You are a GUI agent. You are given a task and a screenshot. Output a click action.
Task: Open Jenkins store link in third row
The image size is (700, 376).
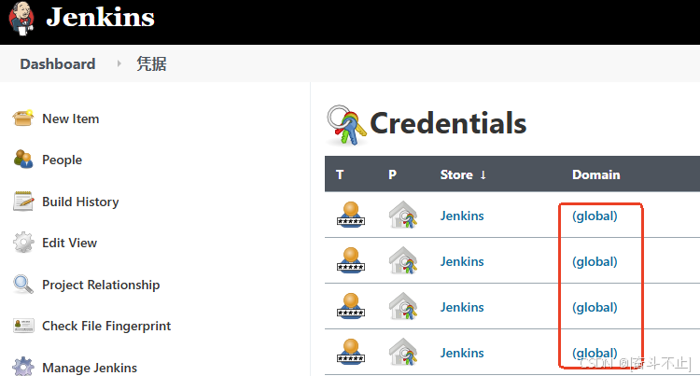tap(462, 307)
